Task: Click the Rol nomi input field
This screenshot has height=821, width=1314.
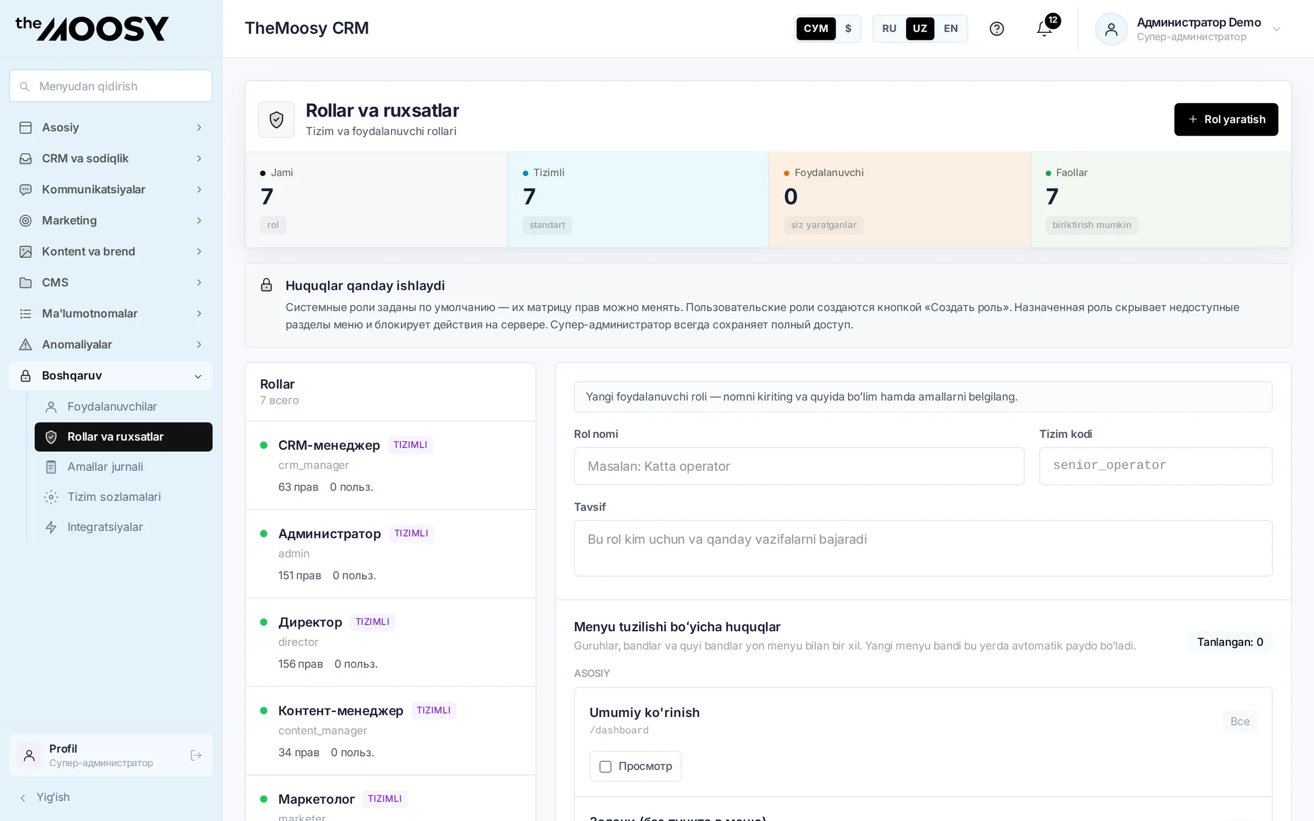Action: point(799,466)
